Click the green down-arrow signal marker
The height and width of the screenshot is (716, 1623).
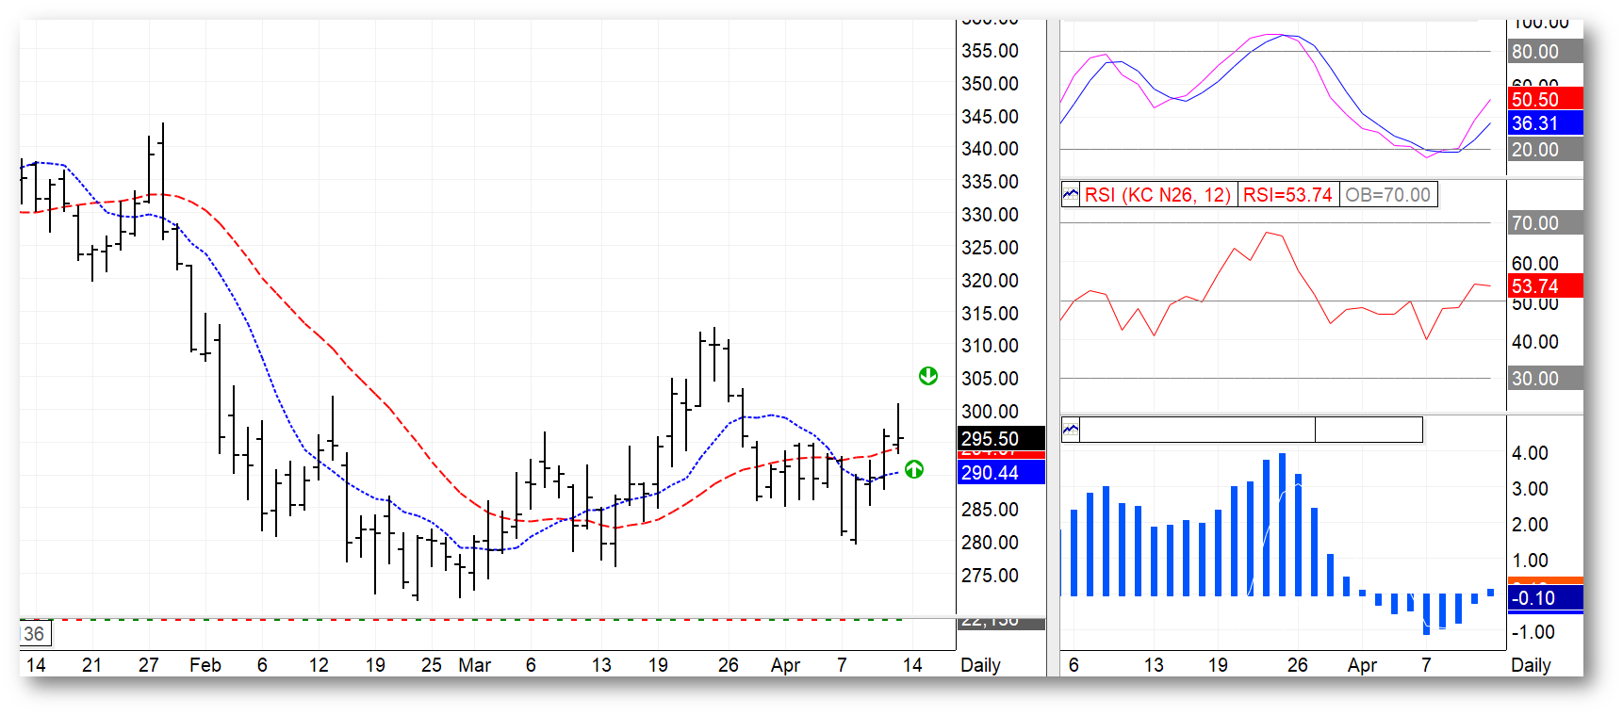(928, 376)
